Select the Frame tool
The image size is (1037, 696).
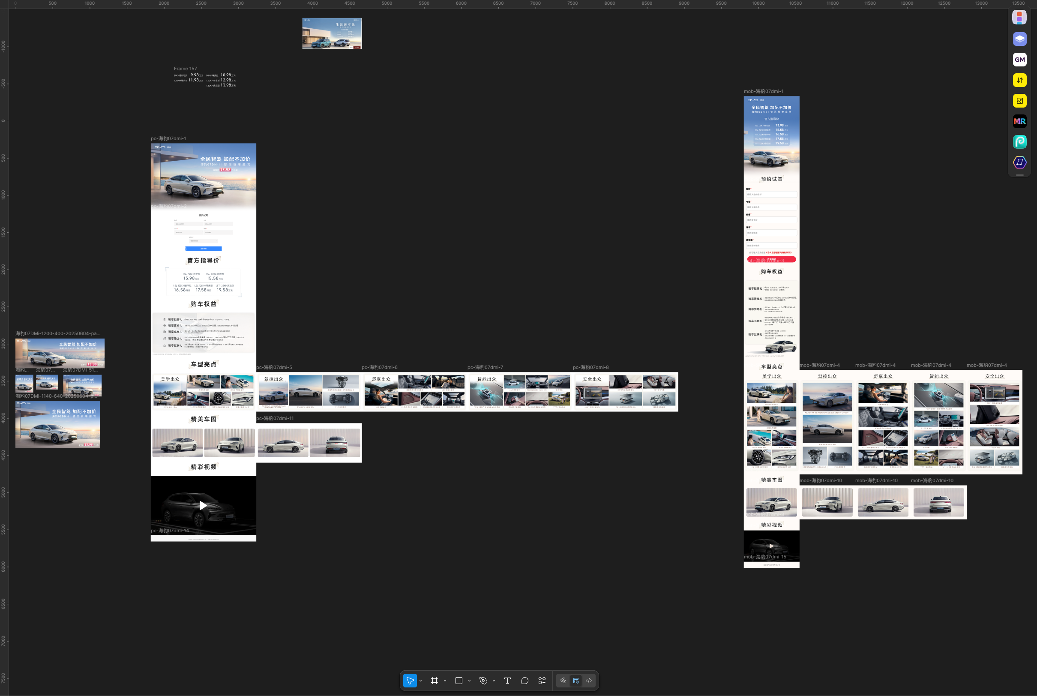(435, 681)
